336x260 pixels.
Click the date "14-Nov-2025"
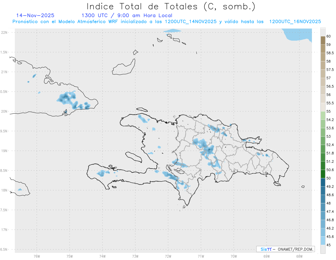coord(35,15)
